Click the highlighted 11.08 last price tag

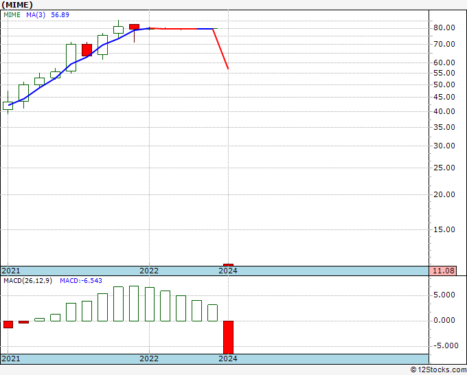tap(444, 271)
